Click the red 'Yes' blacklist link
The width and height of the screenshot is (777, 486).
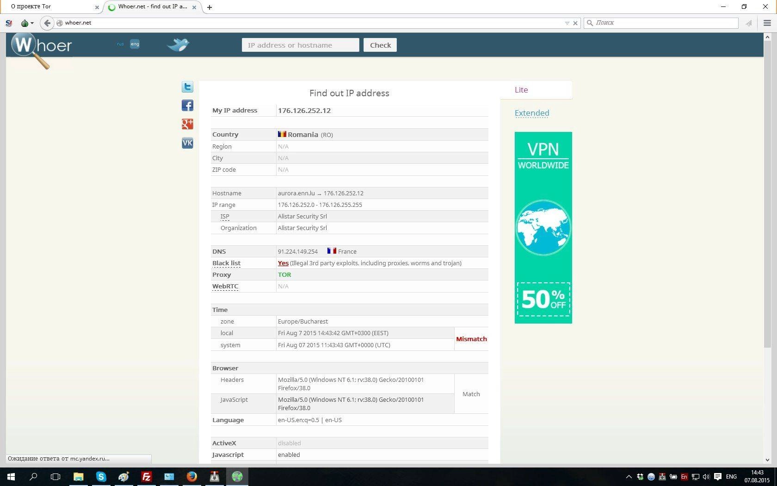283,263
